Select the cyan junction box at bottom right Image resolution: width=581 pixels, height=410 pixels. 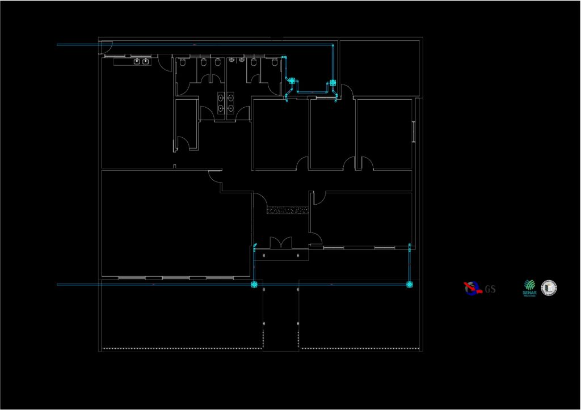click(409, 285)
